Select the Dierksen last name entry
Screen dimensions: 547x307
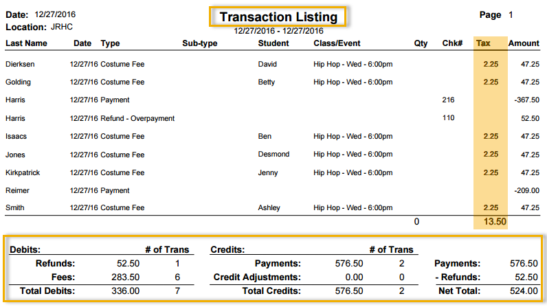(x=20, y=64)
